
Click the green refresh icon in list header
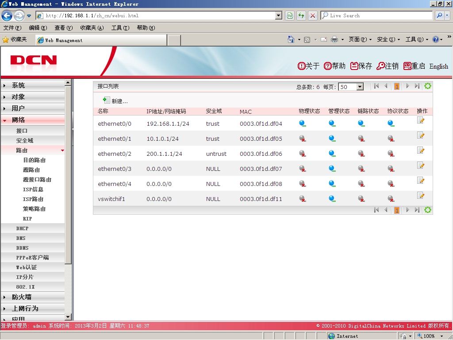[428, 86]
